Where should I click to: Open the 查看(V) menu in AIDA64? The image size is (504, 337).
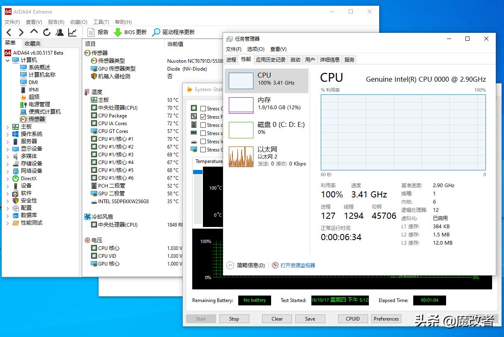tap(34, 22)
